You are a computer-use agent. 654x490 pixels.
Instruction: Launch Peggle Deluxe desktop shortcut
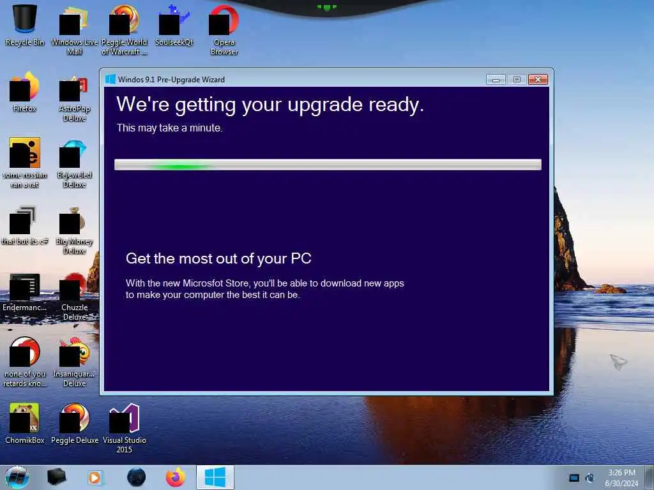(74, 424)
